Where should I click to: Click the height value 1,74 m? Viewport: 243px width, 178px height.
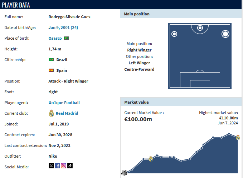click(55, 49)
